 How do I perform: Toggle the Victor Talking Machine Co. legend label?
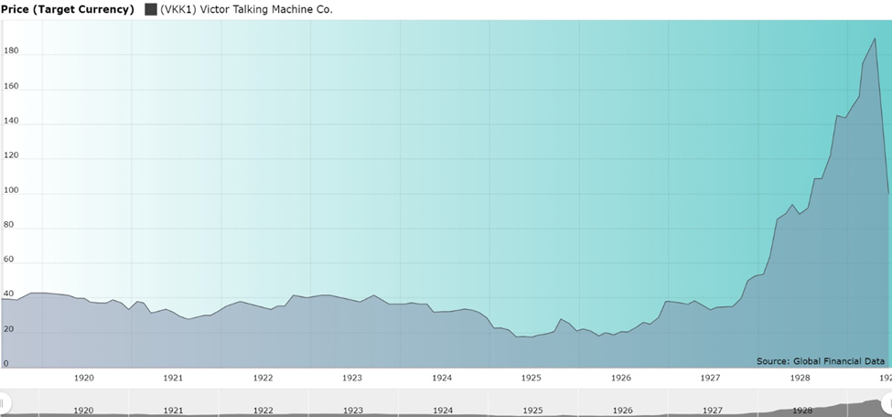pos(246,9)
